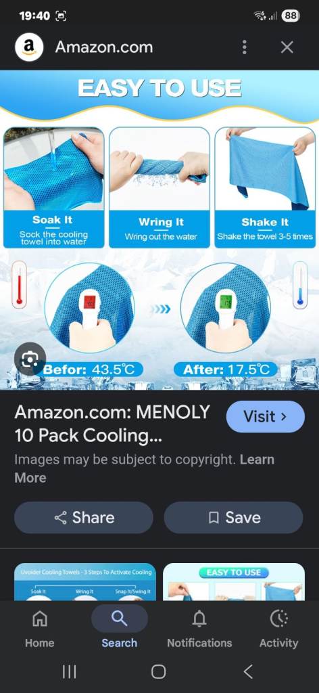This screenshot has width=319, height=693.
Task: Select the Search tab
Action: pyautogui.click(x=120, y=628)
